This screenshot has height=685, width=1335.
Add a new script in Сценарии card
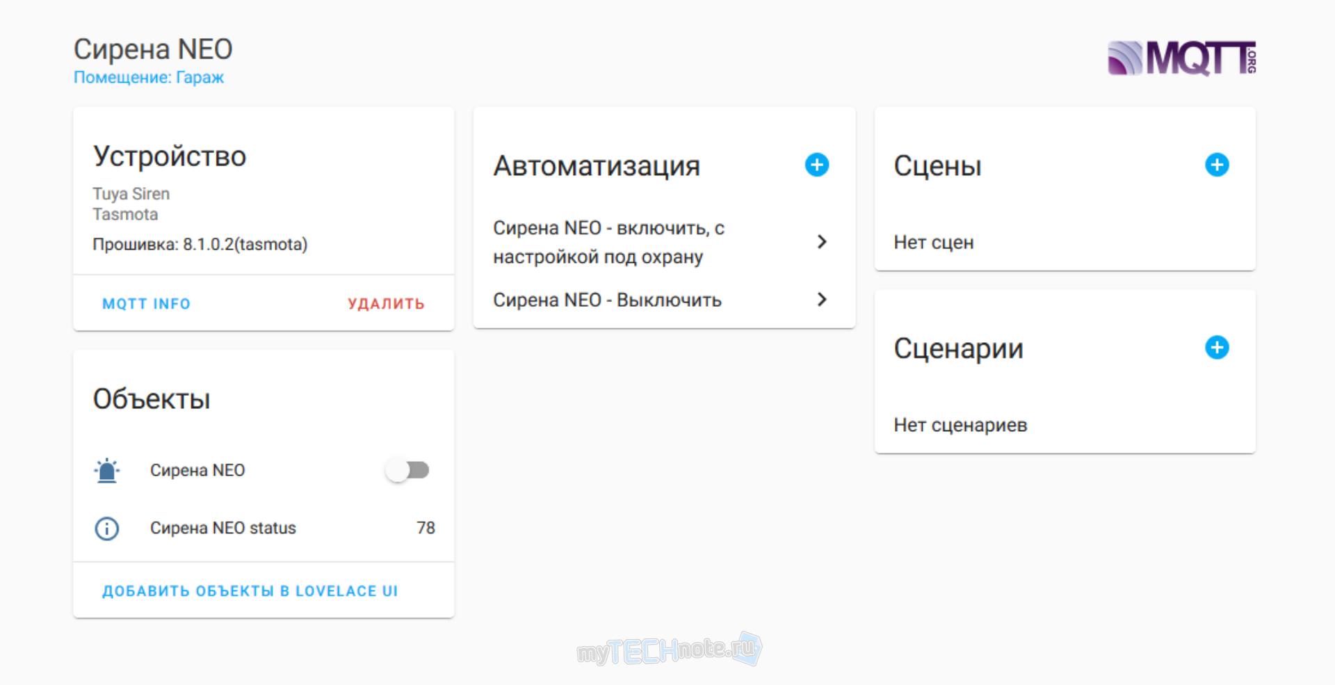pos(1217,347)
